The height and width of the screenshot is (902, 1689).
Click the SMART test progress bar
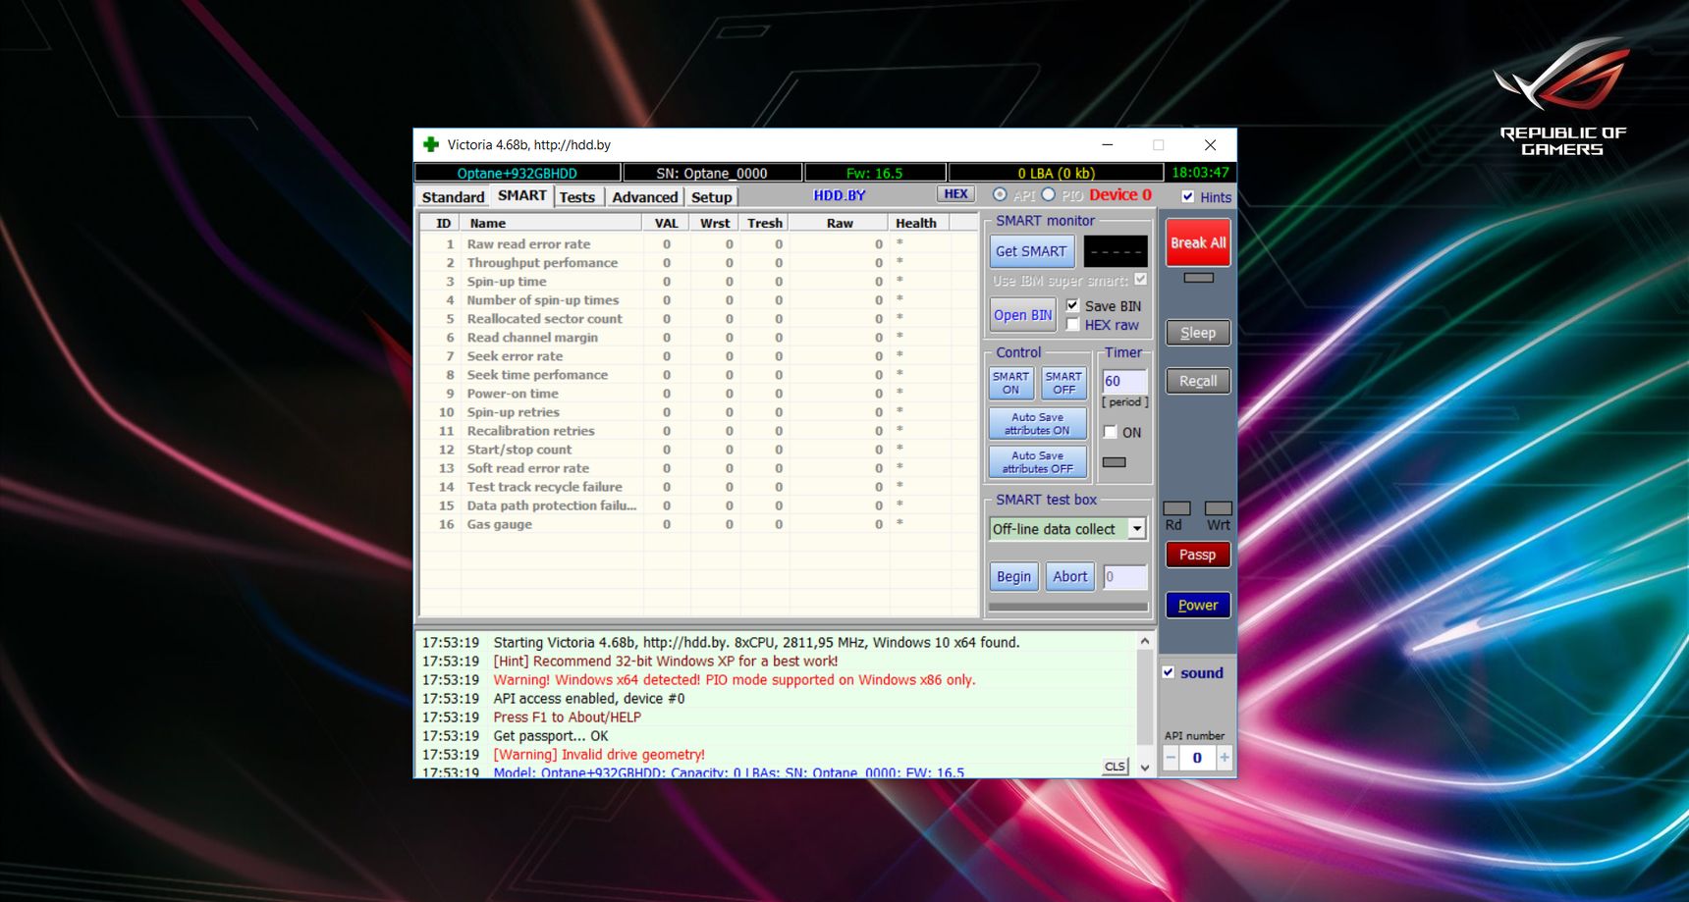tap(1068, 608)
